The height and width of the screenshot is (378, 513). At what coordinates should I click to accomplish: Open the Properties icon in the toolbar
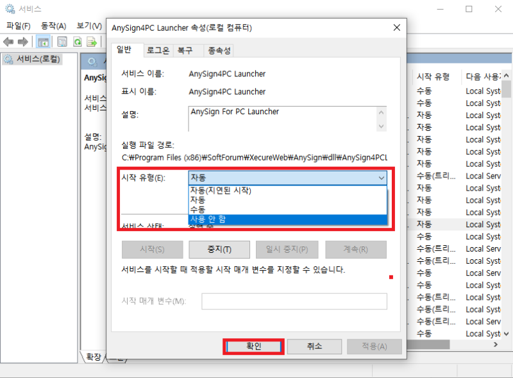62,42
